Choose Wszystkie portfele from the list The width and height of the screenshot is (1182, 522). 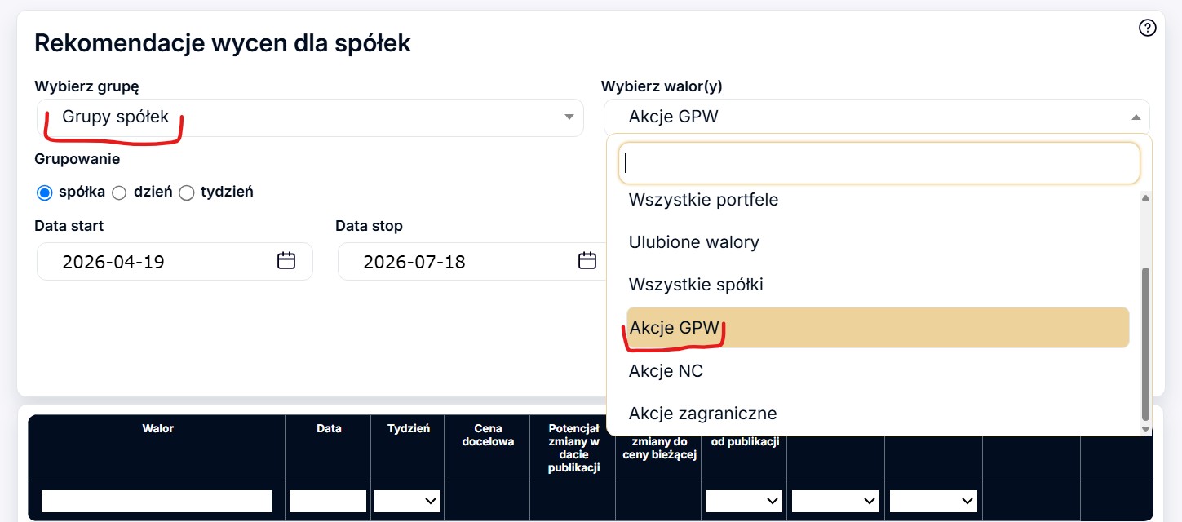coord(877,200)
